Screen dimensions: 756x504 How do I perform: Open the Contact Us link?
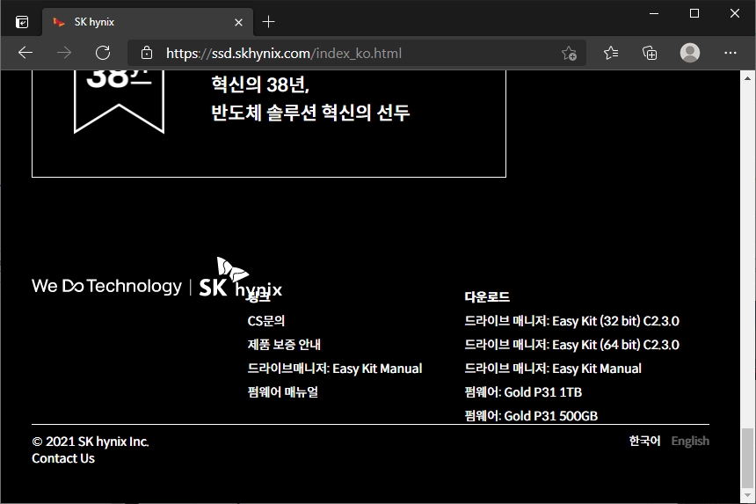[63, 458]
